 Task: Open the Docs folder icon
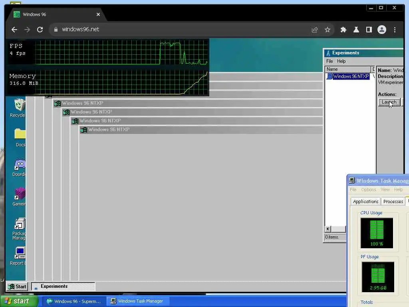(x=20, y=138)
